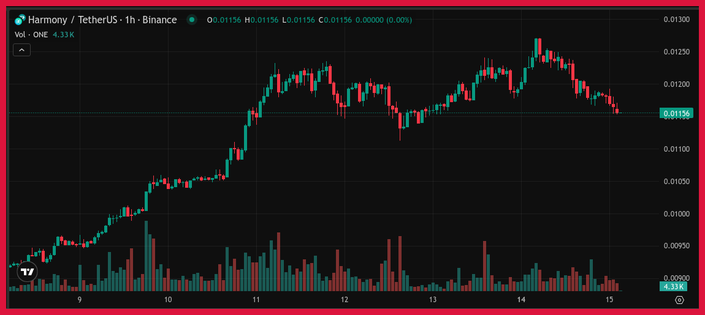Click the 4.33 K volume axis tag
This screenshot has width=705, height=315.
[673, 286]
